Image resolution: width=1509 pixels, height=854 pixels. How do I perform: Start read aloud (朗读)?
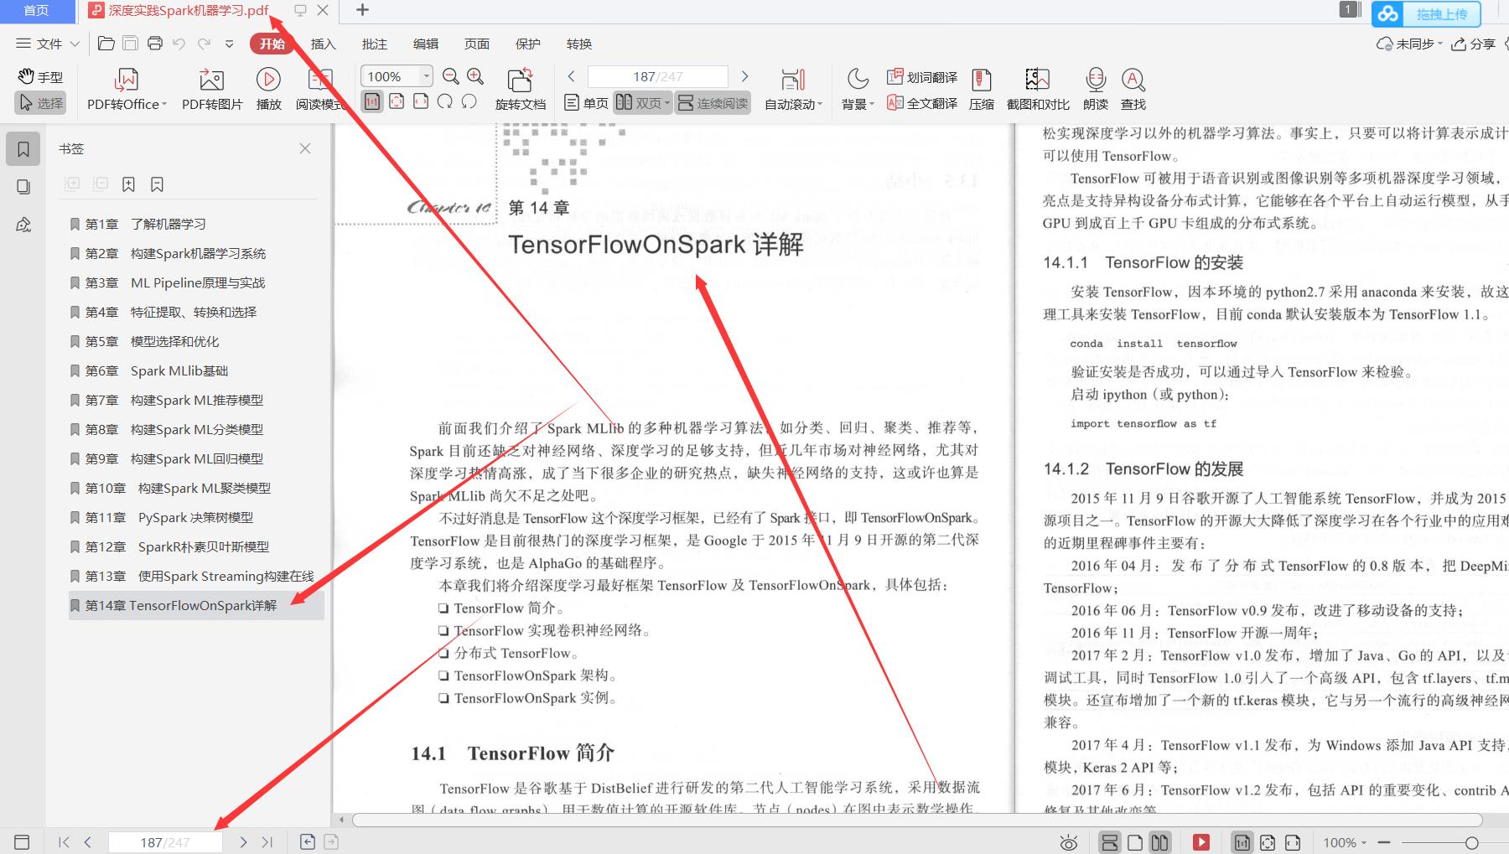(x=1096, y=90)
